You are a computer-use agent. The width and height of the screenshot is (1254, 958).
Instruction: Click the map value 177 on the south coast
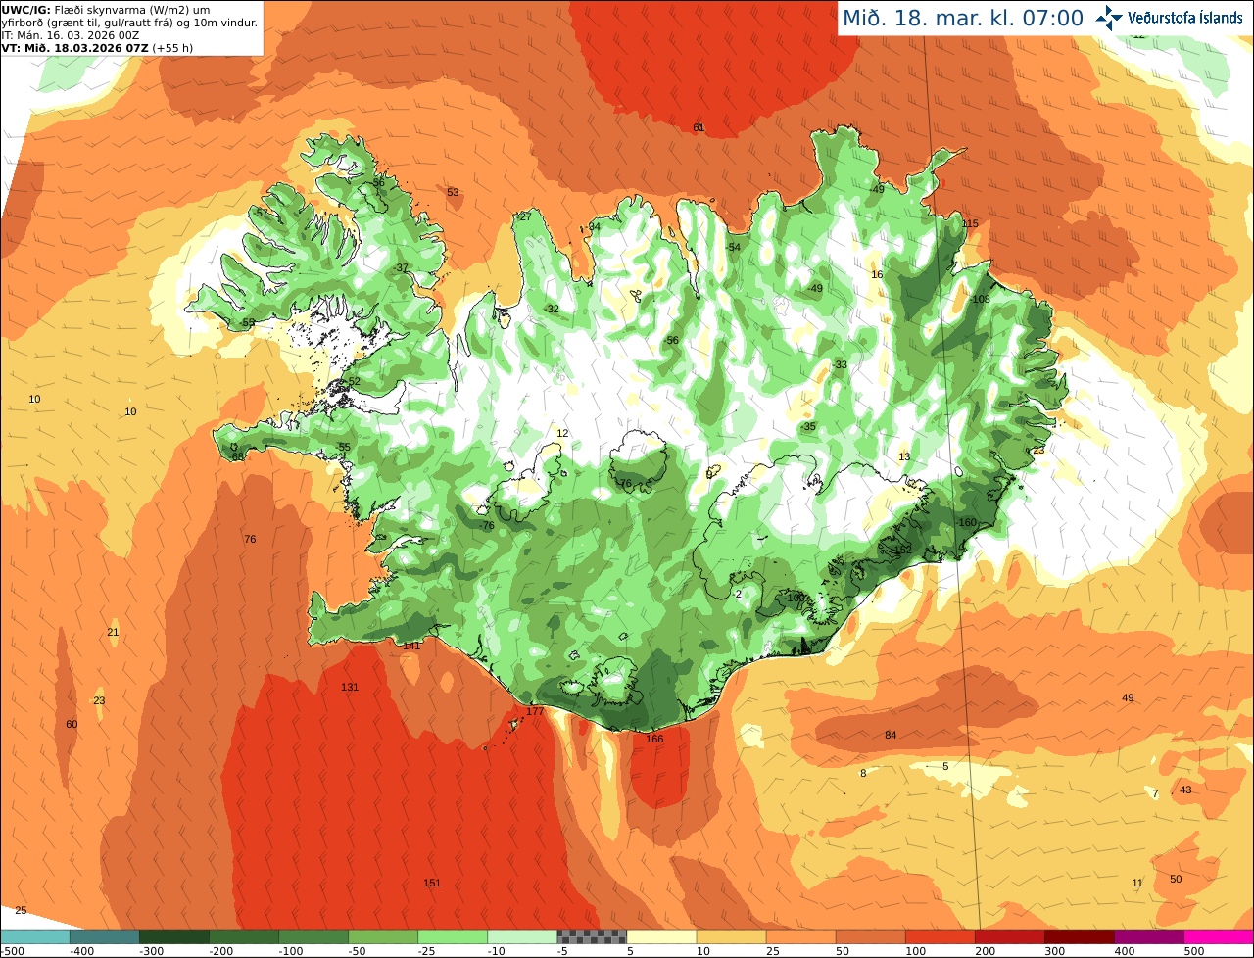[534, 711]
